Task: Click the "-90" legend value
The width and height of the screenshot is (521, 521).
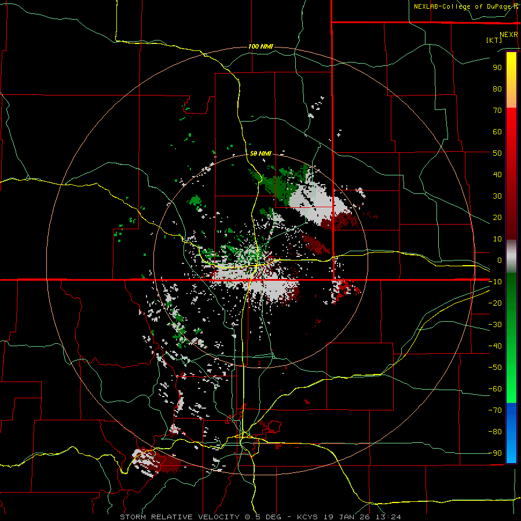Action: point(495,453)
